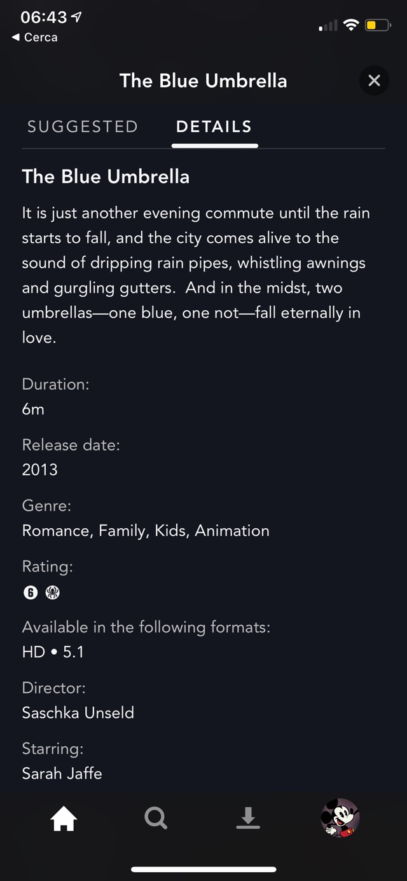Return to Cerca via back link
The width and height of the screenshot is (407, 881).
35,38
